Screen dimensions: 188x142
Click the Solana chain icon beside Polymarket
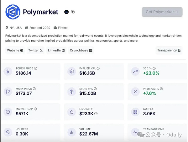pos(66,12)
